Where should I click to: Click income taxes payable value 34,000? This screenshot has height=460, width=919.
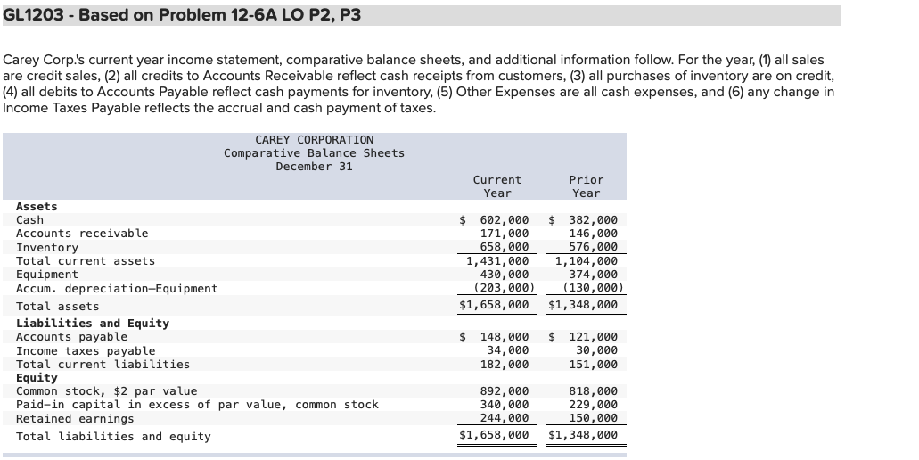coord(507,349)
